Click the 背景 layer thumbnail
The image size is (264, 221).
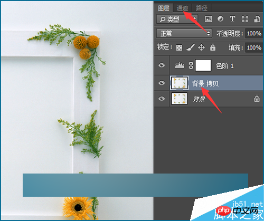(x=180, y=99)
